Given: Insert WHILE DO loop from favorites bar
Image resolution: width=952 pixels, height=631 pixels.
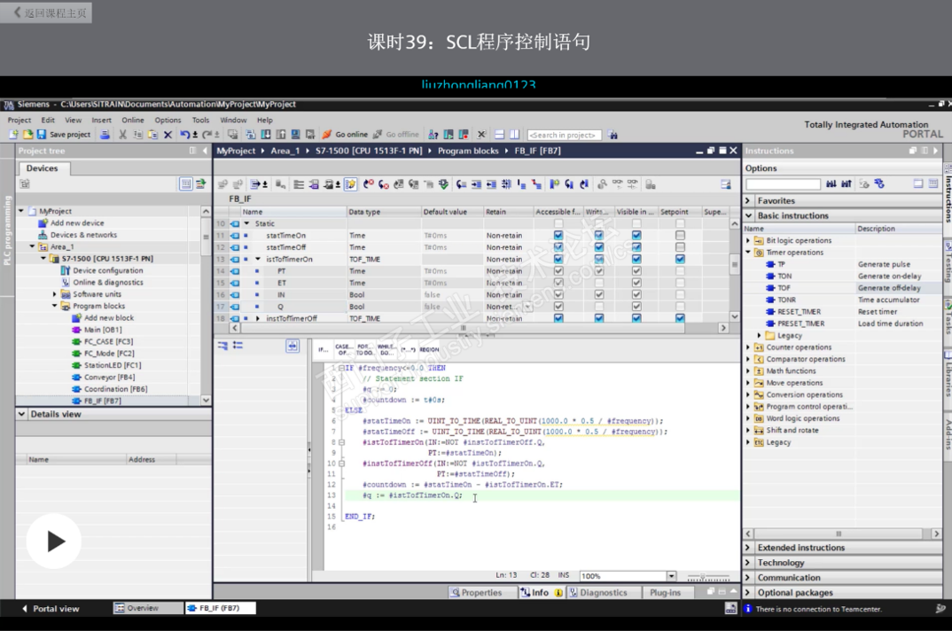Looking at the screenshot, I should click(x=386, y=349).
